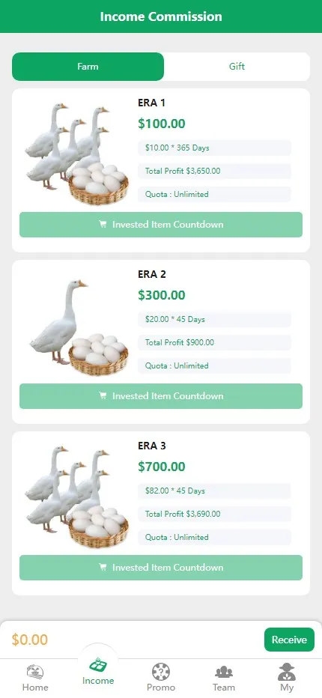322x698 pixels.
Task: Click ERA 1 Total Profit $3,650.00 label
Action: (183, 171)
